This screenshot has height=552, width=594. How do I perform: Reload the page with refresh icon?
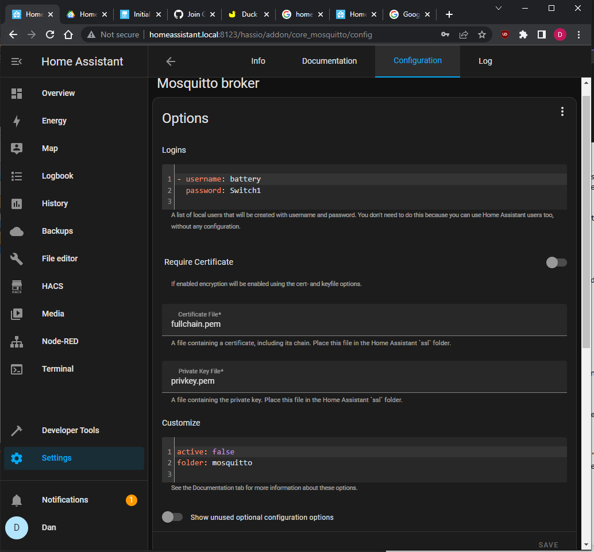click(50, 35)
